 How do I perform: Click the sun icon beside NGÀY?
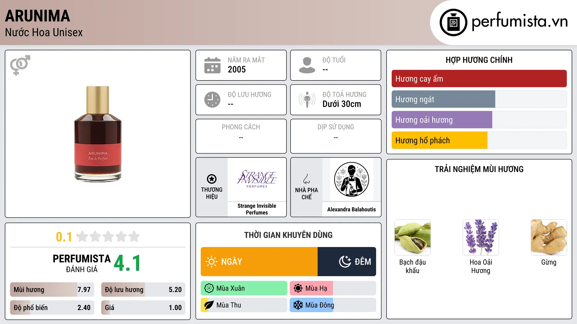click(211, 262)
